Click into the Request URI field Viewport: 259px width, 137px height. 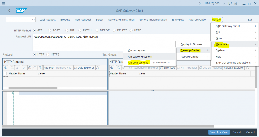tap(122, 43)
